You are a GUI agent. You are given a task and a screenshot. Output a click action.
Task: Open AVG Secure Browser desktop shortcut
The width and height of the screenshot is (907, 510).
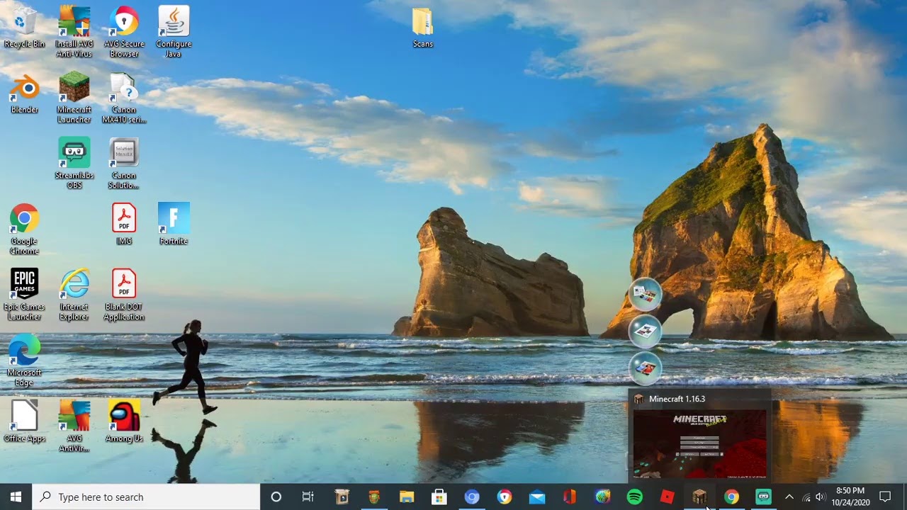tap(124, 32)
